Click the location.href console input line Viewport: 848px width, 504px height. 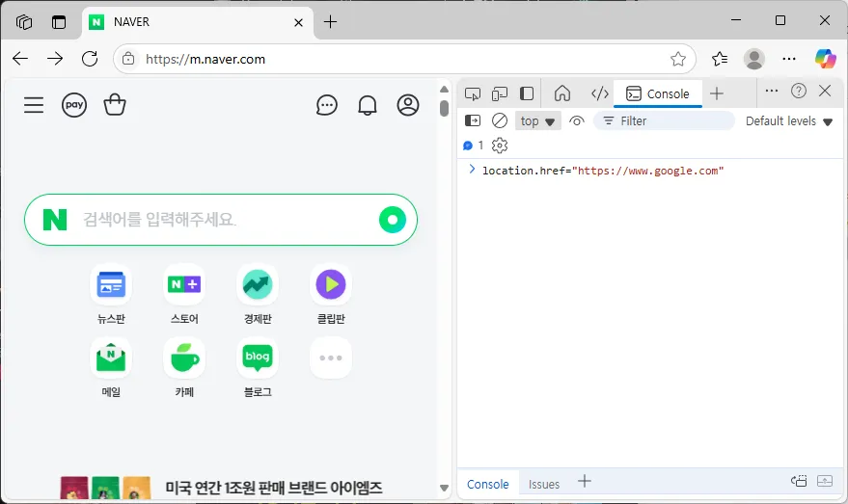pos(602,171)
